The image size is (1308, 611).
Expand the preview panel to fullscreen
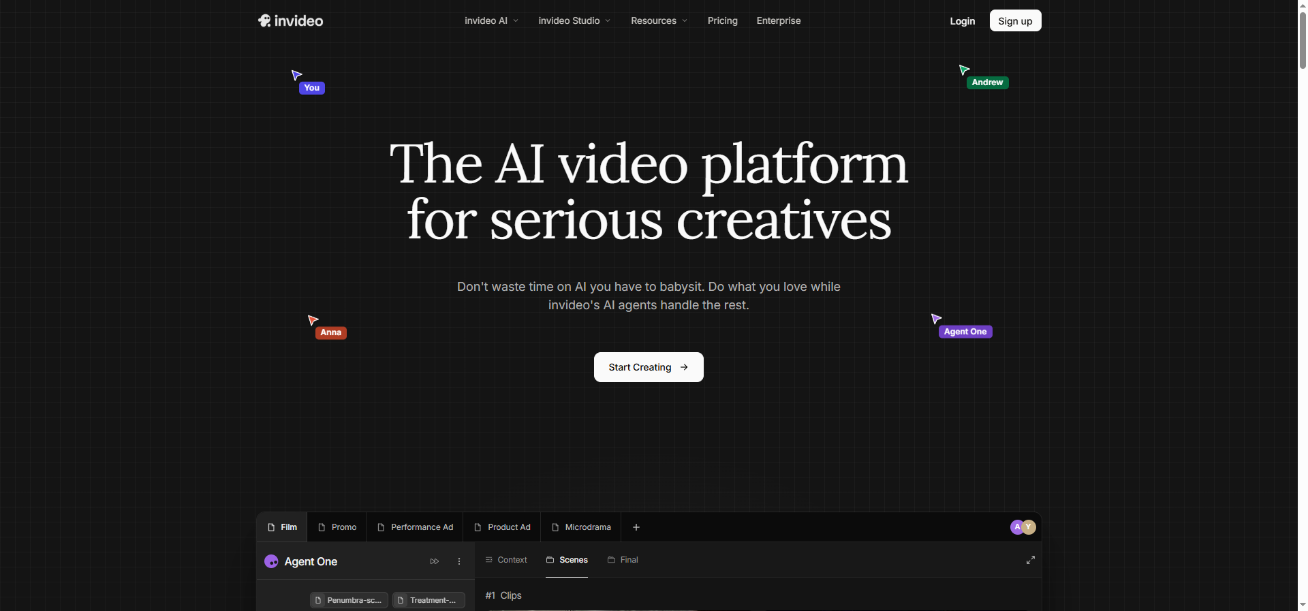[x=1031, y=560]
